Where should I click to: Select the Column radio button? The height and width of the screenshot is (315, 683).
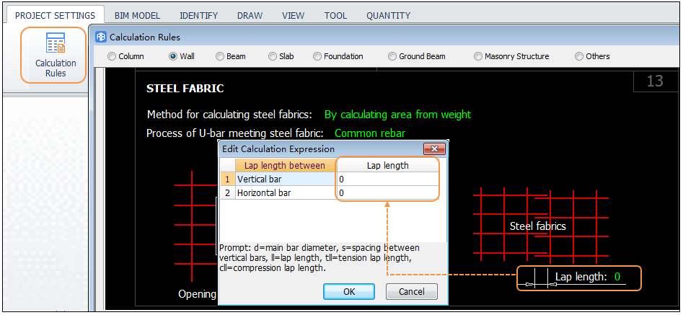[x=111, y=56]
